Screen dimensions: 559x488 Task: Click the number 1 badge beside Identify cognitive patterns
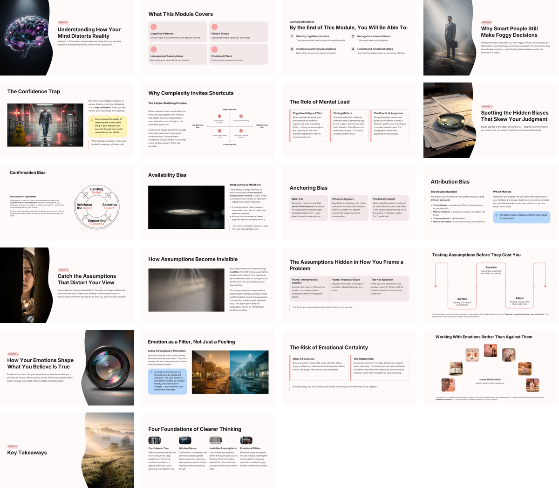tap(292, 36)
